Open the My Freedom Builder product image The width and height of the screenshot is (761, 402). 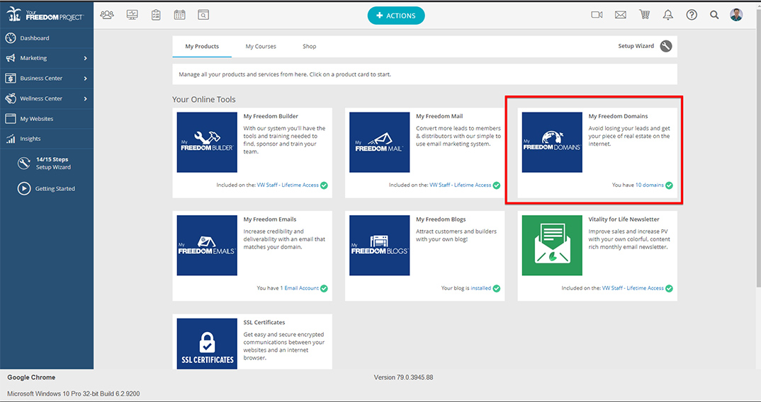(x=207, y=142)
